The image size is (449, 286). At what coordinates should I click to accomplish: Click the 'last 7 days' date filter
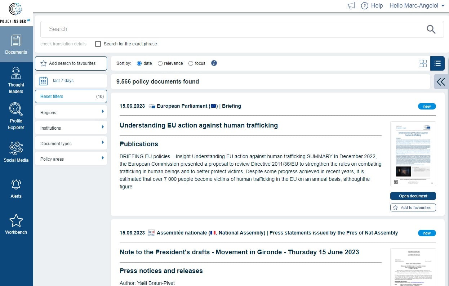pyautogui.click(x=71, y=81)
